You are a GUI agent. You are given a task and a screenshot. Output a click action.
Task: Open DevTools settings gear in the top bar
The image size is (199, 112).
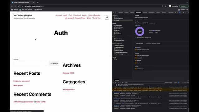coord(183,12)
